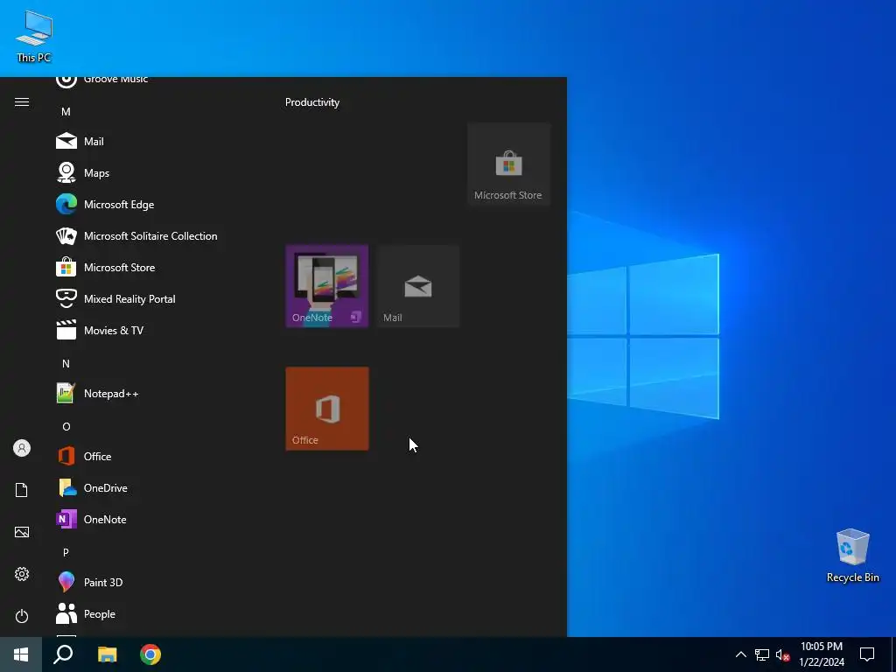Open the clock showing 10:05 PM
896x672 pixels.
tap(821, 654)
